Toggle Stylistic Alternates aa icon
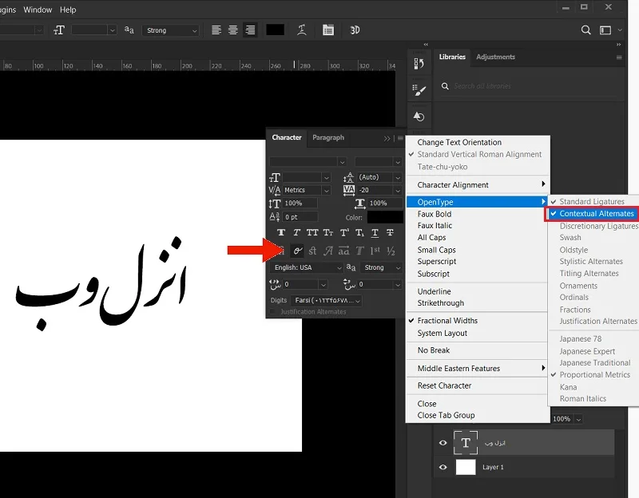Viewport: 639px width, 498px height. click(x=343, y=251)
